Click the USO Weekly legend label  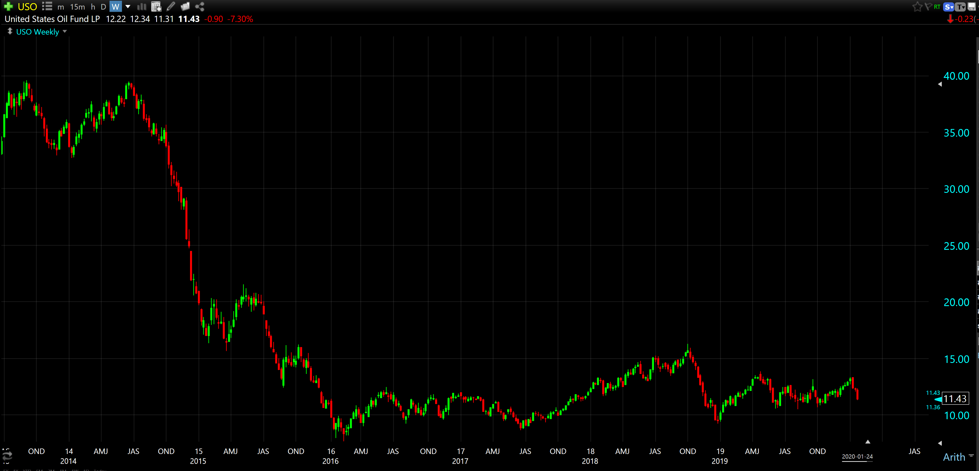tap(38, 32)
